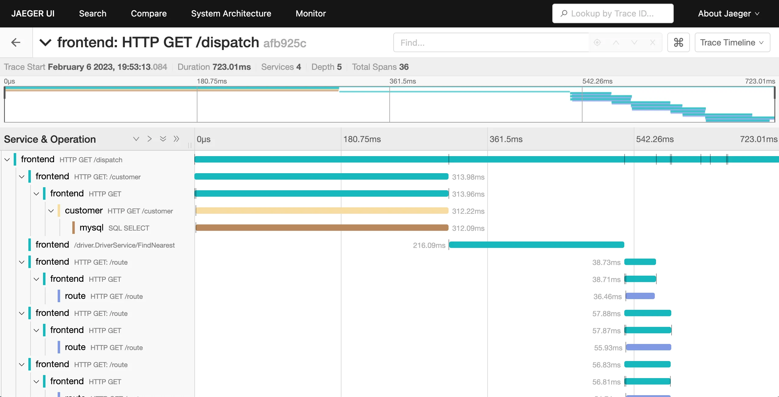Open the Trace Timeline view dropdown
The image size is (779, 397).
click(732, 42)
